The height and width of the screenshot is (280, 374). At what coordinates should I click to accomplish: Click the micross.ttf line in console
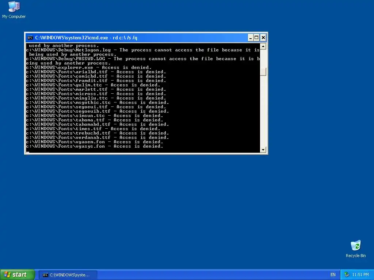point(96,94)
